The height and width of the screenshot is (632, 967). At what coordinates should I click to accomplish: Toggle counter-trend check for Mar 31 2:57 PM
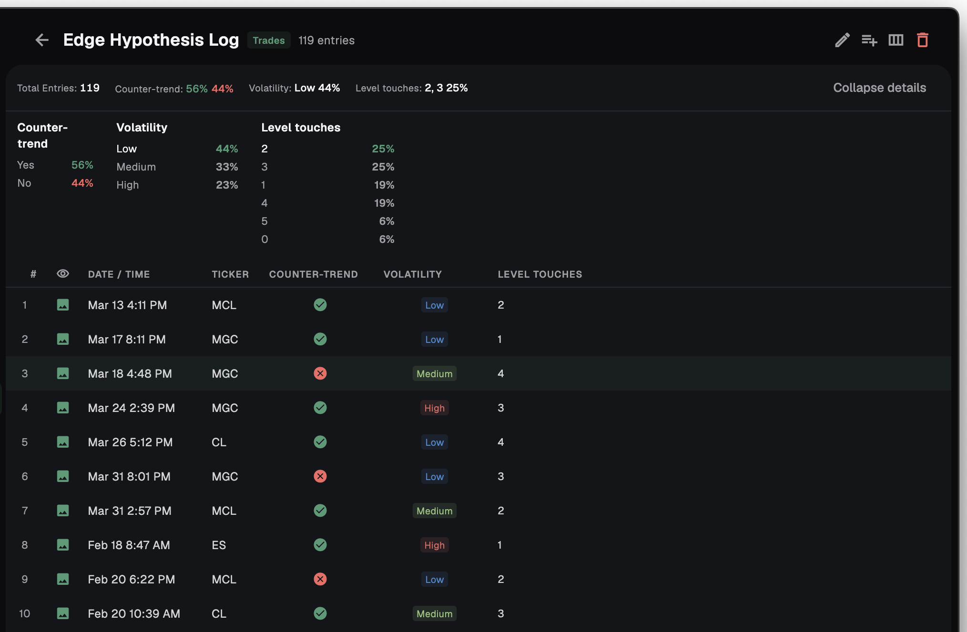click(x=320, y=511)
